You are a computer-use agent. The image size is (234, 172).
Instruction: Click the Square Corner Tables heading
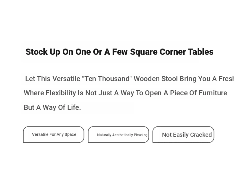point(119,52)
